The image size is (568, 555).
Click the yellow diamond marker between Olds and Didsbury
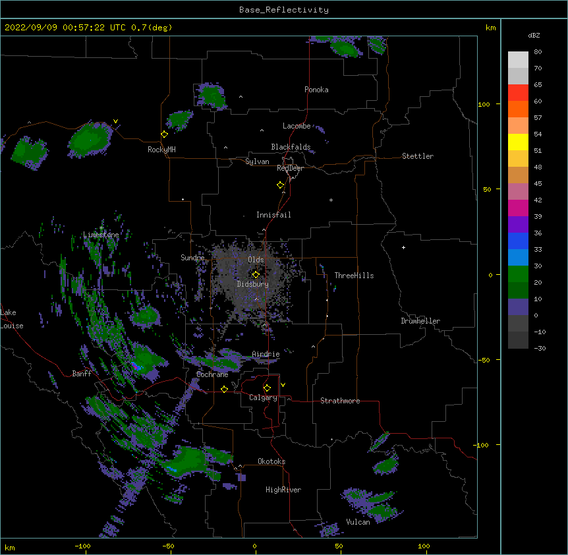(x=256, y=274)
